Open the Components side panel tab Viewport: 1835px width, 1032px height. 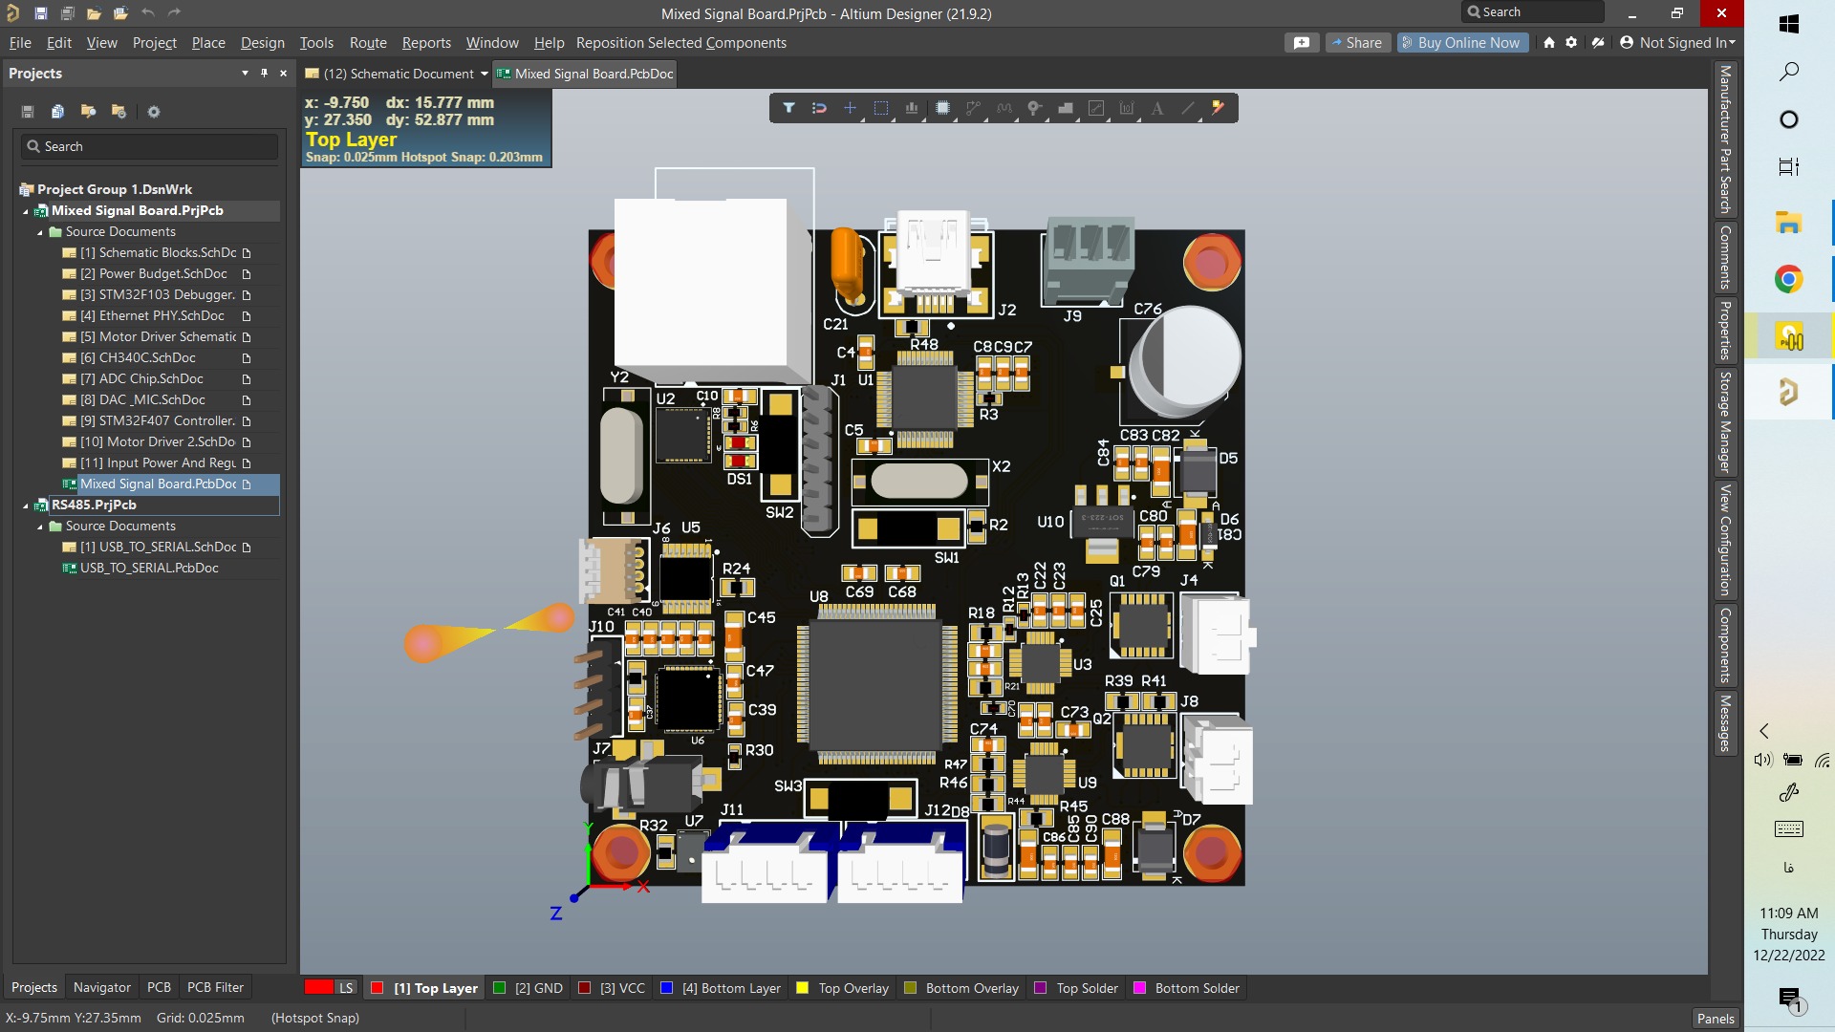click(1725, 646)
